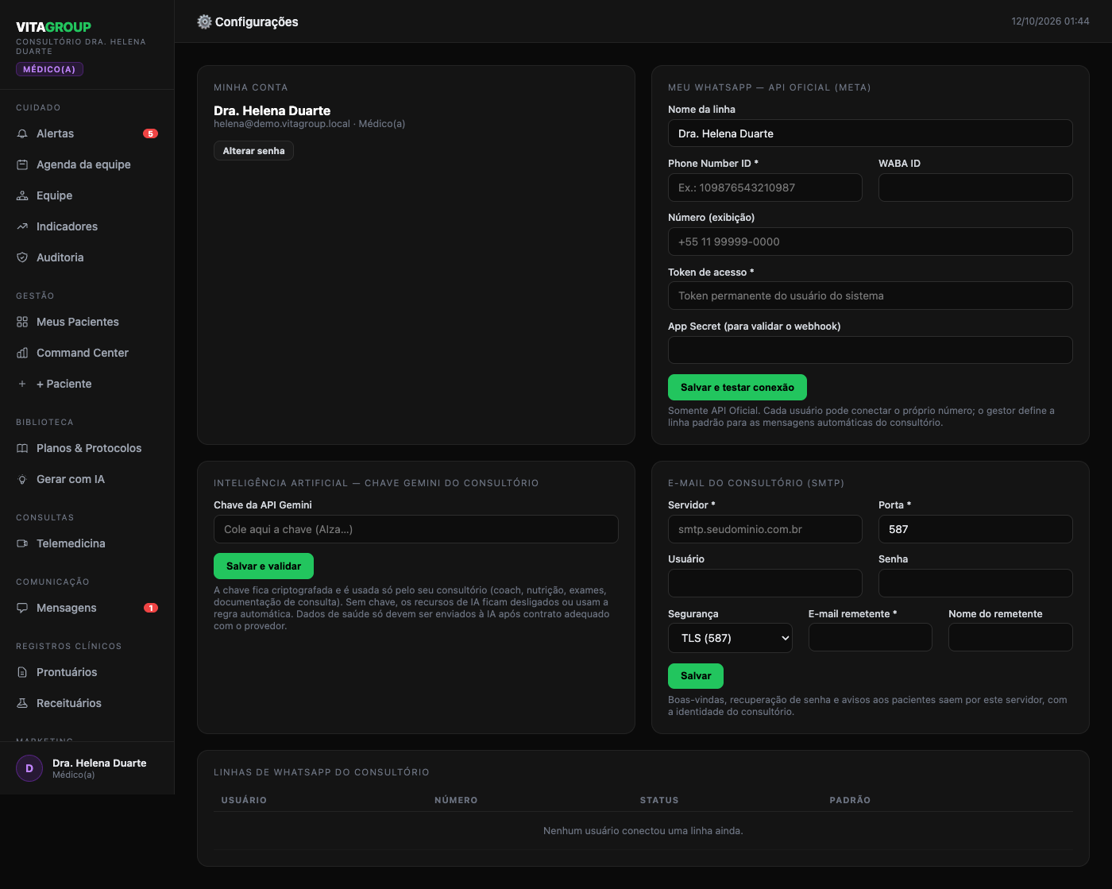This screenshot has width=1112, height=889.
Task: Click the shield icon for Auditoria
Action: [x=22, y=257]
